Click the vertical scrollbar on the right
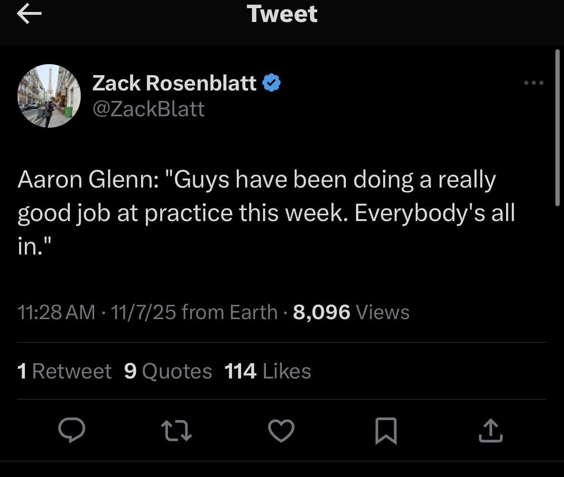The height and width of the screenshot is (477, 564). pyautogui.click(x=557, y=127)
